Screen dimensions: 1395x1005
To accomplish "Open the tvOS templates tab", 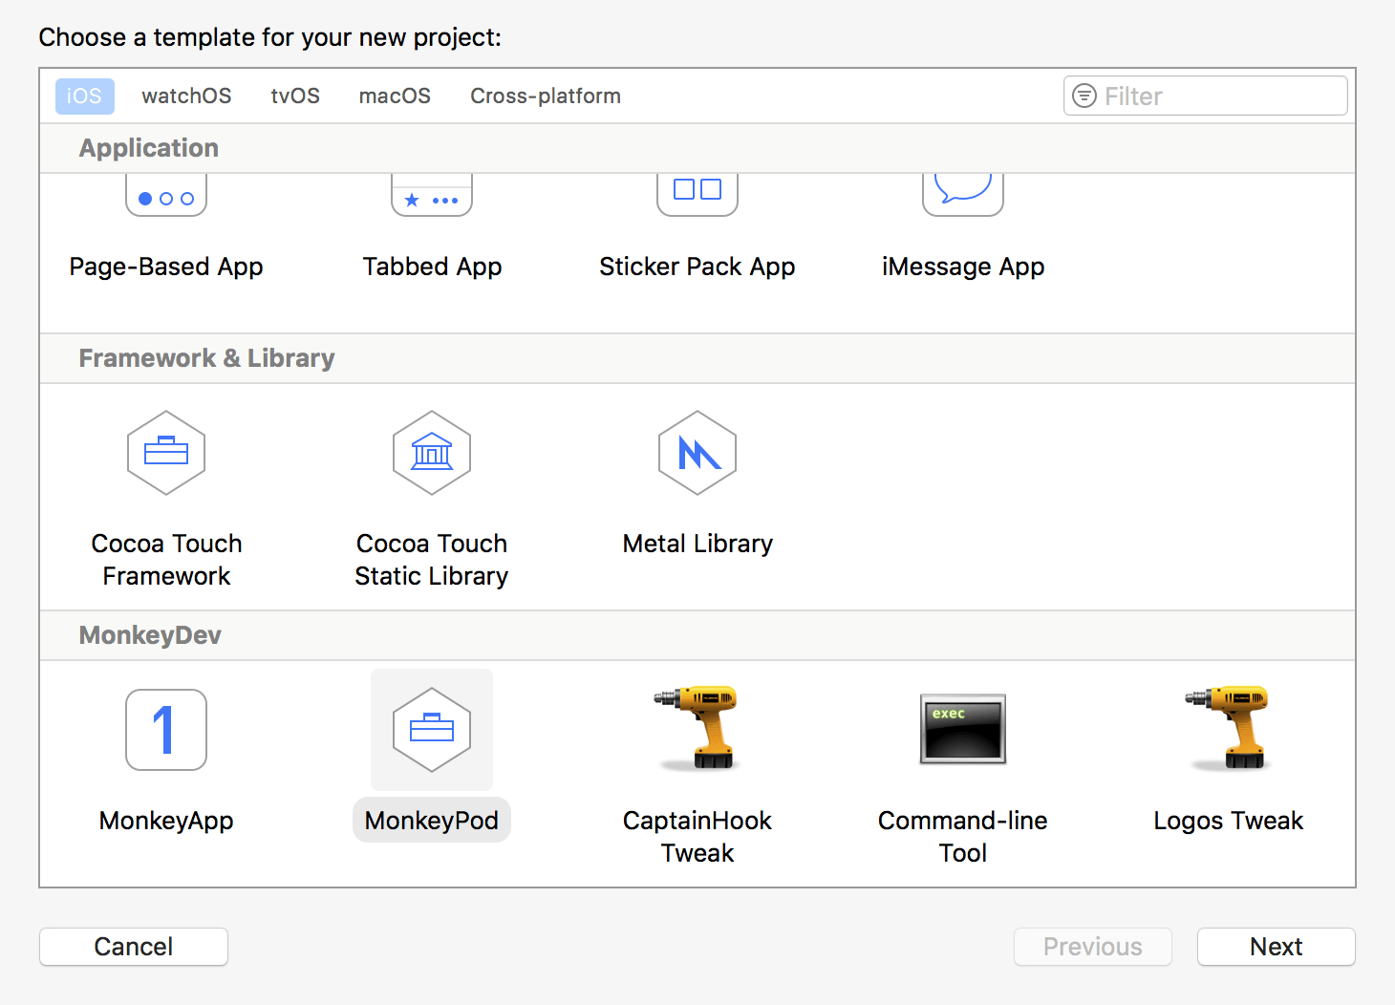I will (x=295, y=96).
